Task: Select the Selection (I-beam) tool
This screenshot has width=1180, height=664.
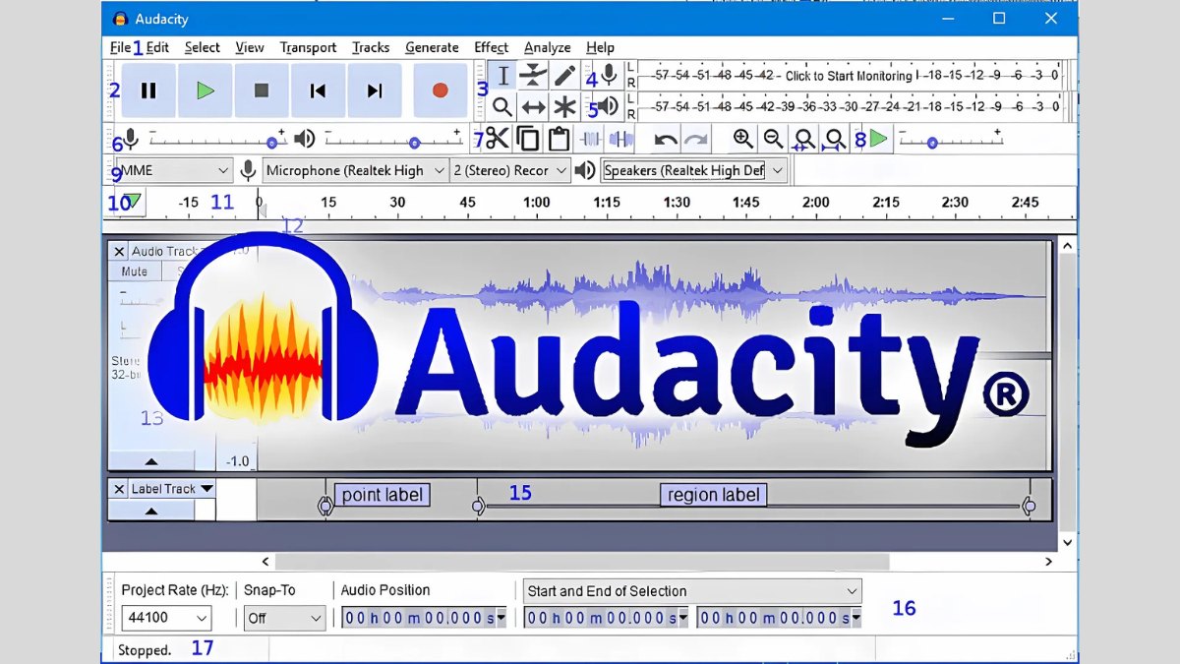Action: pos(502,76)
